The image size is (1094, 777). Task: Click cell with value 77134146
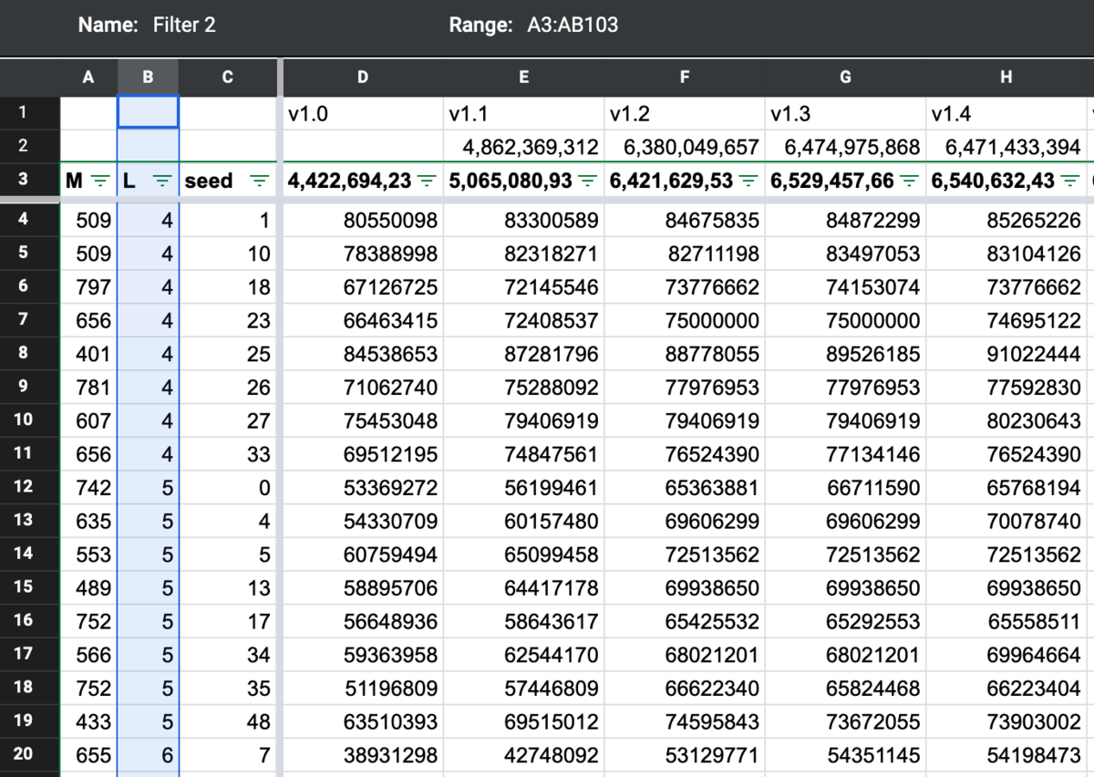pyautogui.click(x=845, y=454)
